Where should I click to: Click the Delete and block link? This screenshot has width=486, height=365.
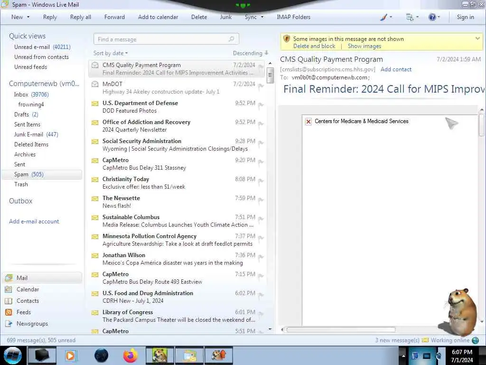(314, 46)
